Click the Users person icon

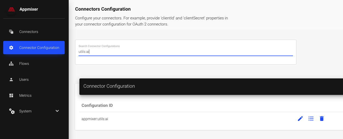[11, 79]
